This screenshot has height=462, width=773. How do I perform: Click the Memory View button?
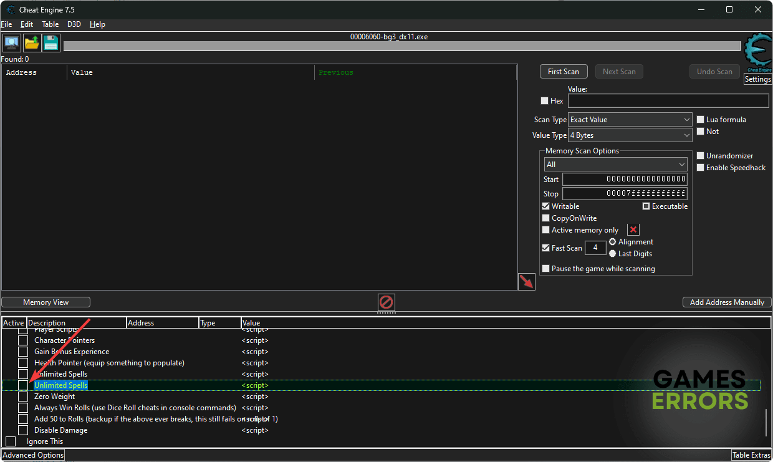tap(46, 302)
